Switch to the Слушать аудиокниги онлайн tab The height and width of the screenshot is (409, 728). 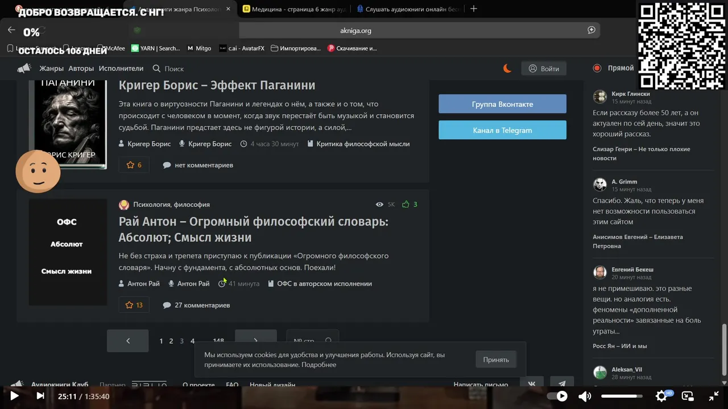click(x=407, y=9)
